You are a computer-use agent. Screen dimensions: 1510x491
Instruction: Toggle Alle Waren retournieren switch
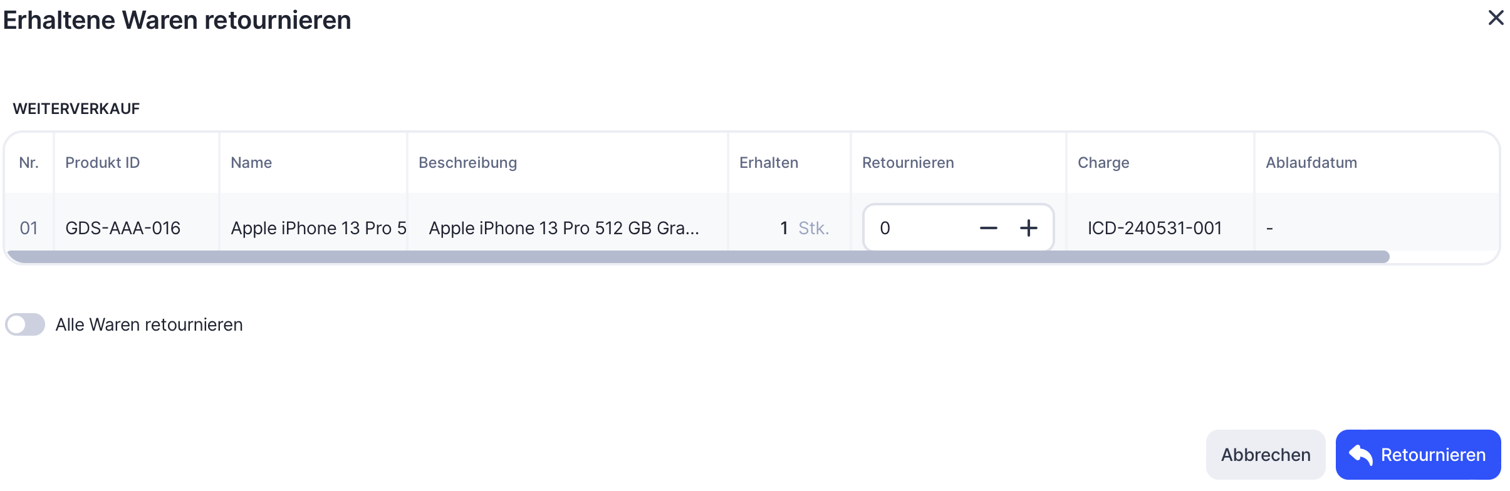[x=25, y=324]
